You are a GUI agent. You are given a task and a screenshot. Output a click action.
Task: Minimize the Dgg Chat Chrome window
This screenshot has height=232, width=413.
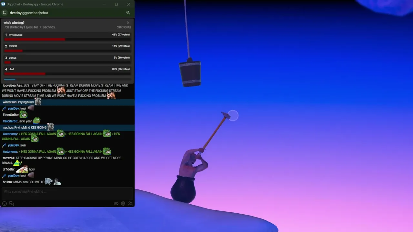coord(104,4)
